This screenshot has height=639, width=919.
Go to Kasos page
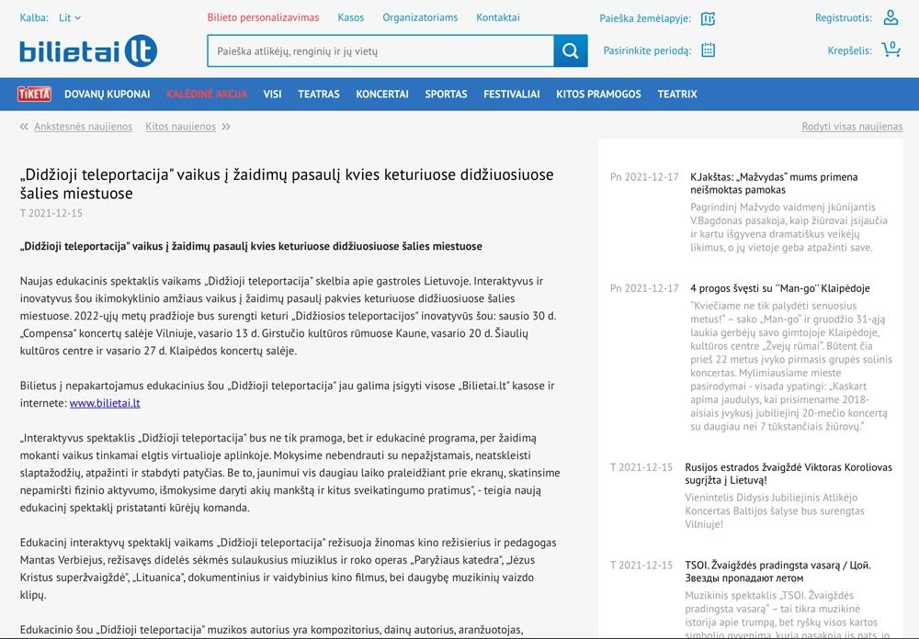[350, 17]
